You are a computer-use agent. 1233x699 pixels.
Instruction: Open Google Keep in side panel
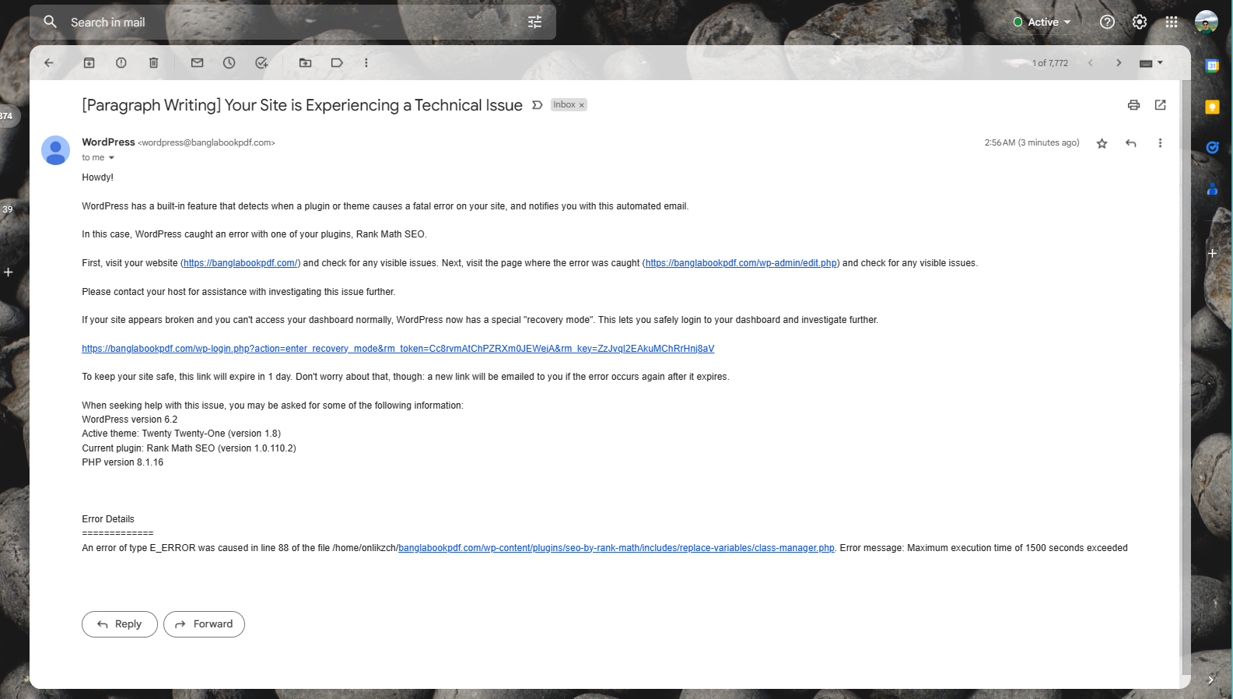point(1212,107)
